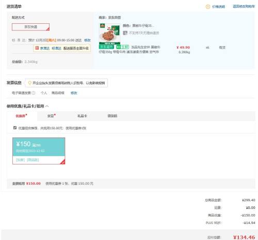Select the 京东快递 delivery method option
Viewport: 258px width, 240px height.
(30, 27)
